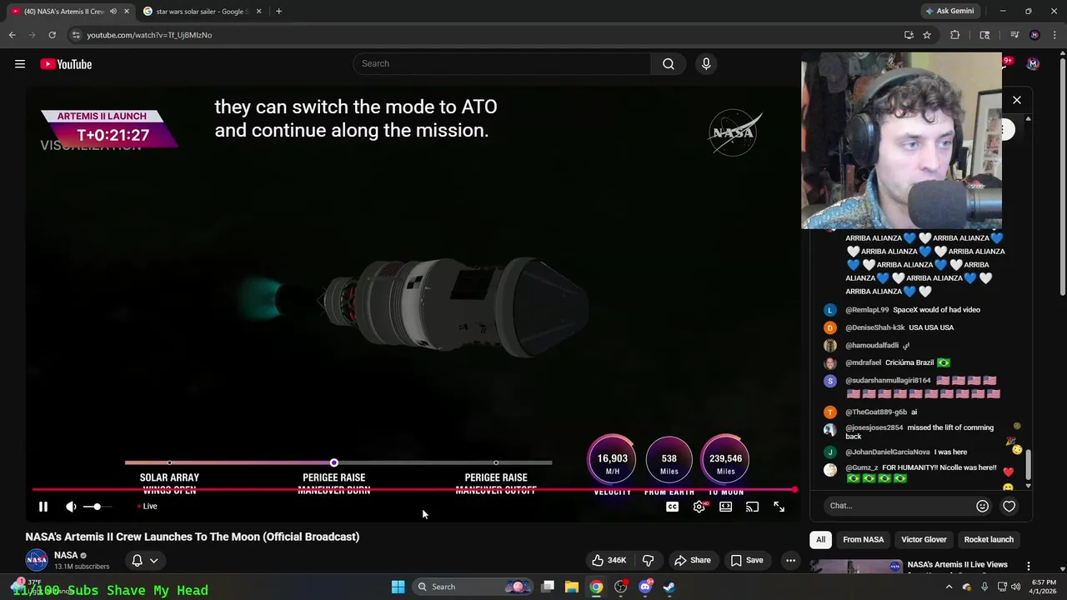Click the live chat scrollbar
The width and height of the screenshot is (1067, 600).
point(1029,465)
